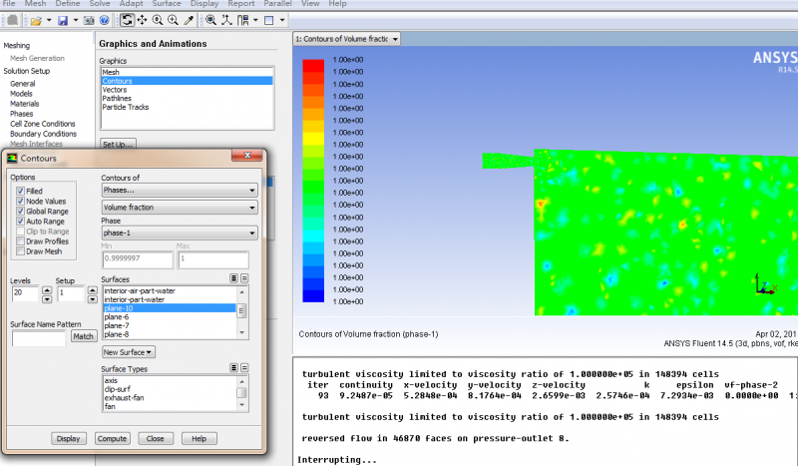Toggle the Node Values checkbox
Image resolution: width=798 pixels, height=466 pixels.
[x=20, y=201]
